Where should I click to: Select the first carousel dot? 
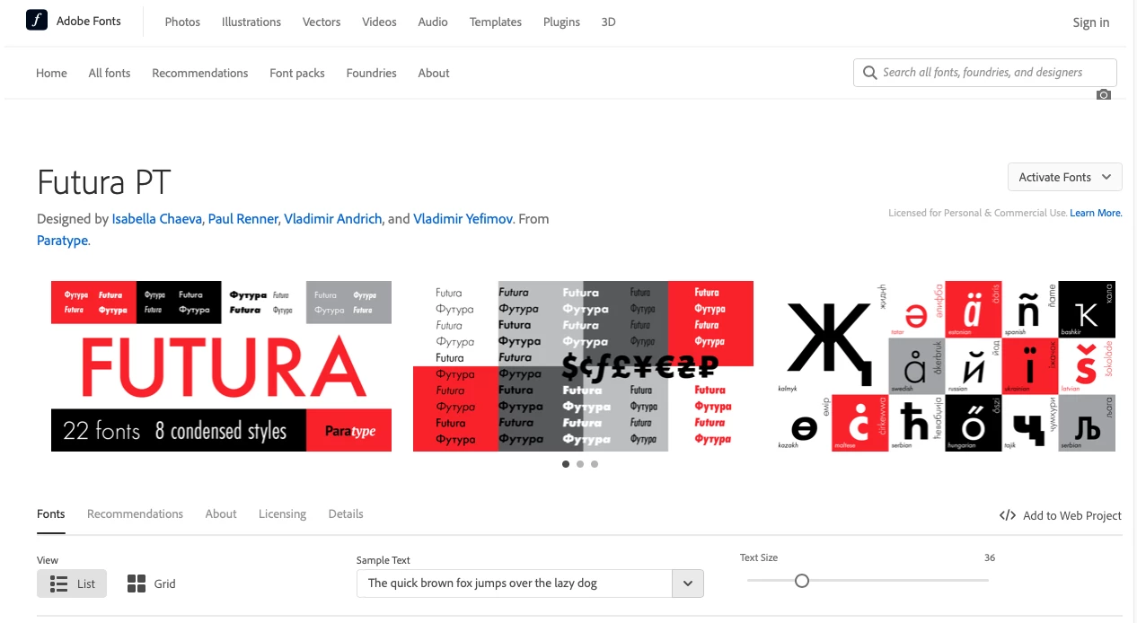pos(566,464)
